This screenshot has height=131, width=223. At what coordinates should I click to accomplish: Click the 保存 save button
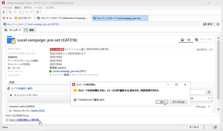coord(208,24)
